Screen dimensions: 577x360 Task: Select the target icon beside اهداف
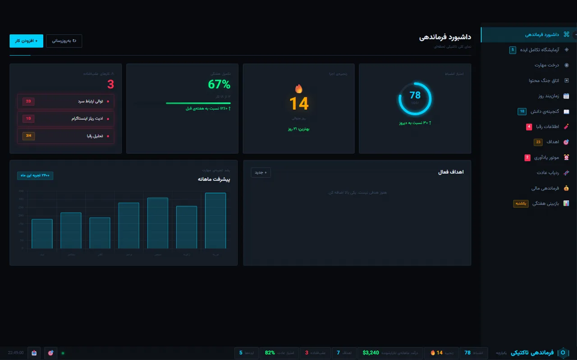click(566, 142)
